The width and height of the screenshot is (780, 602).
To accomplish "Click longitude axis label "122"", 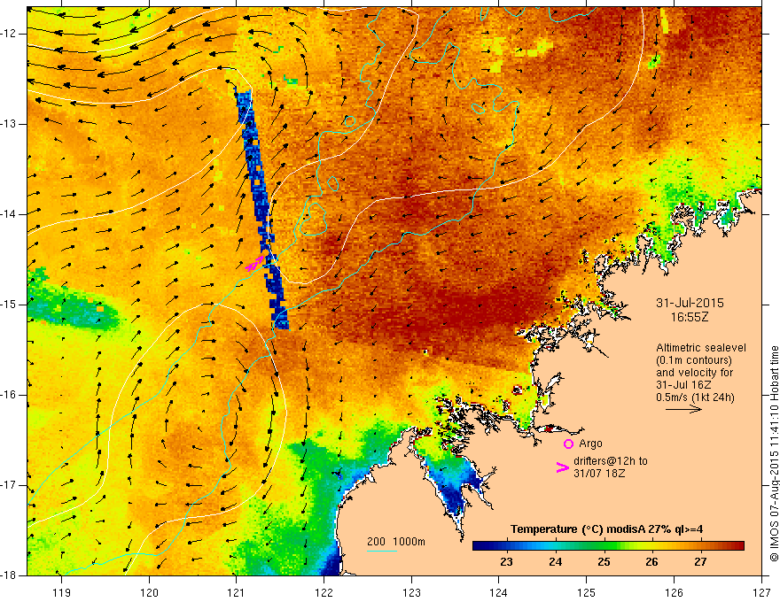I will (x=324, y=592).
